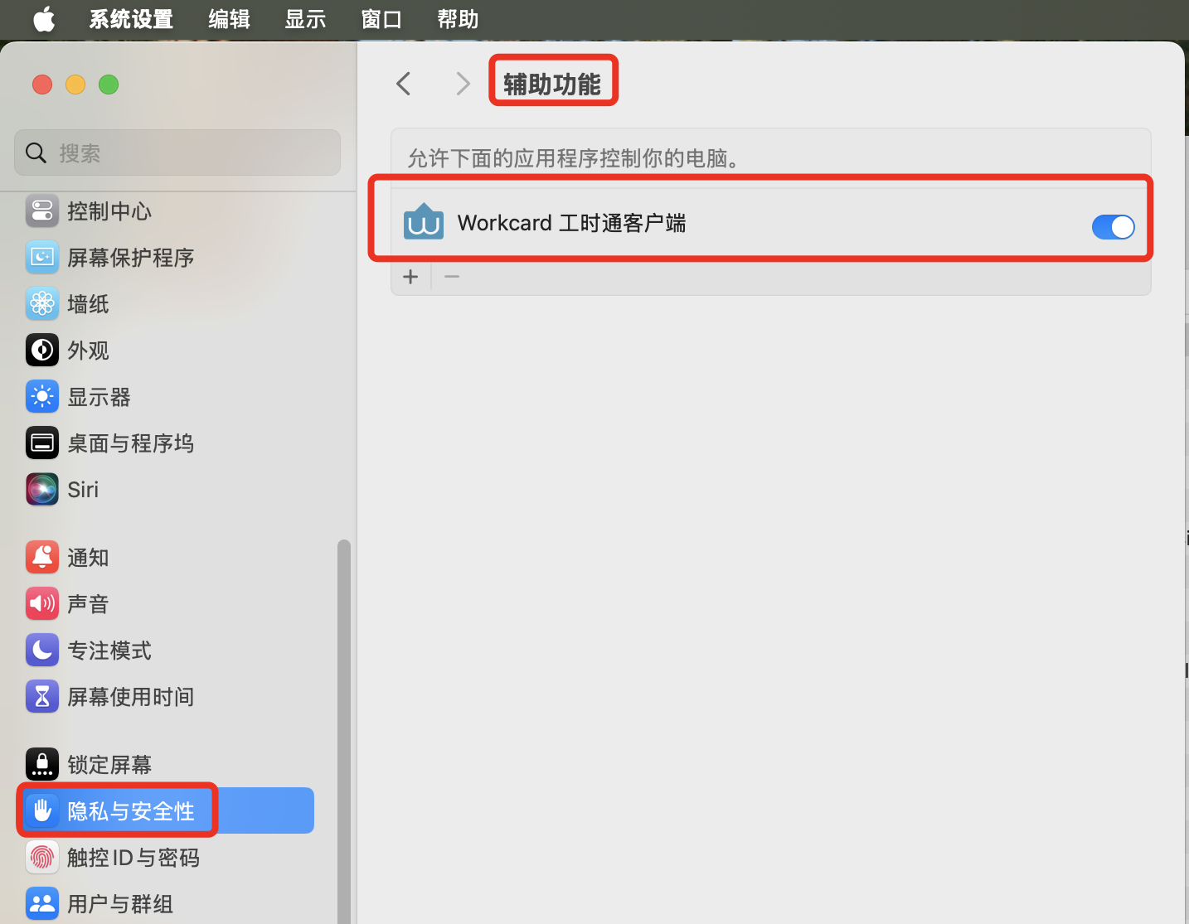The width and height of the screenshot is (1189, 924).
Task: Click the 搜索 search field
Action: point(177,152)
